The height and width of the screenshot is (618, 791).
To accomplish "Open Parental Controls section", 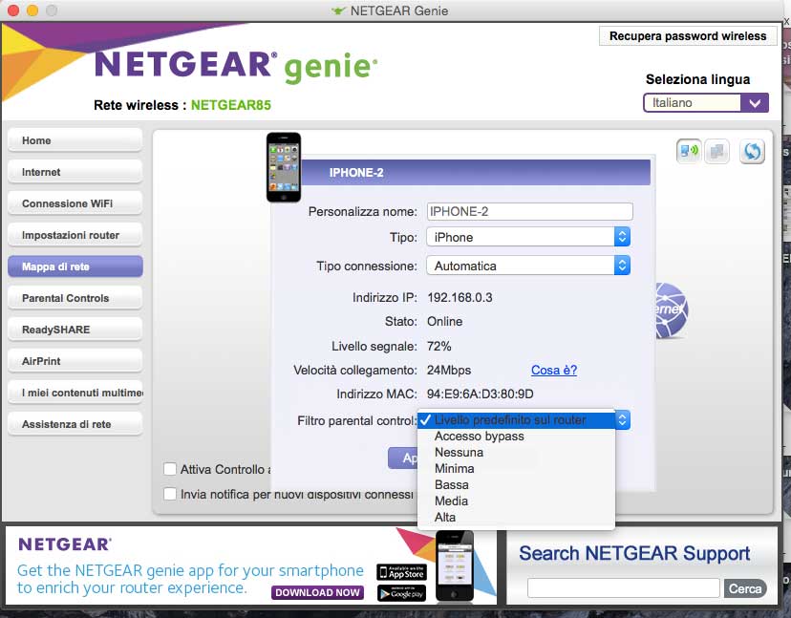I will pos(75,298).
